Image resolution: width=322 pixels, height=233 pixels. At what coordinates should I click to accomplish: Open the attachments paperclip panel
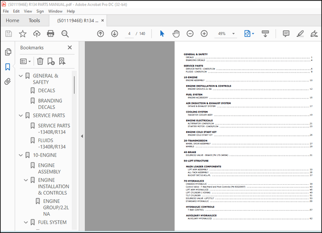pyautogui.click(x=8, y=81)
